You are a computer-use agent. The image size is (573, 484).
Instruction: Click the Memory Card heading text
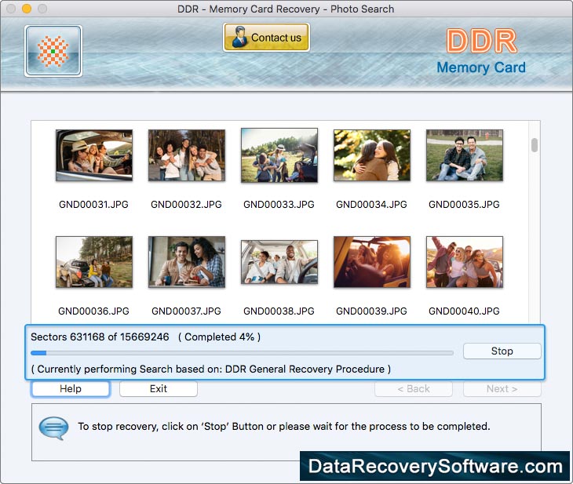481,67
